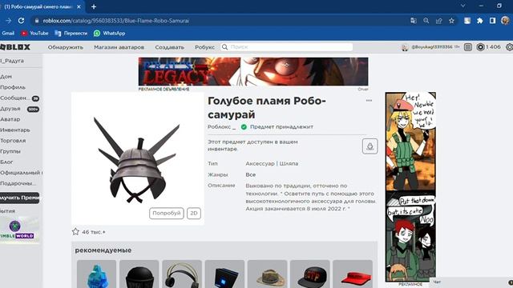
Task: Click the Шляпа type link
Action: click(289, 163)
